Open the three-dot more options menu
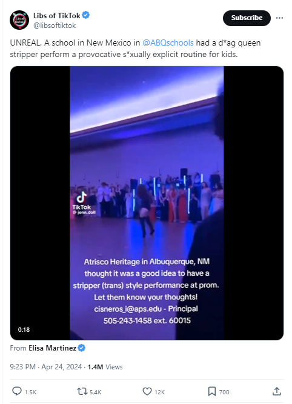 [279, 18]
